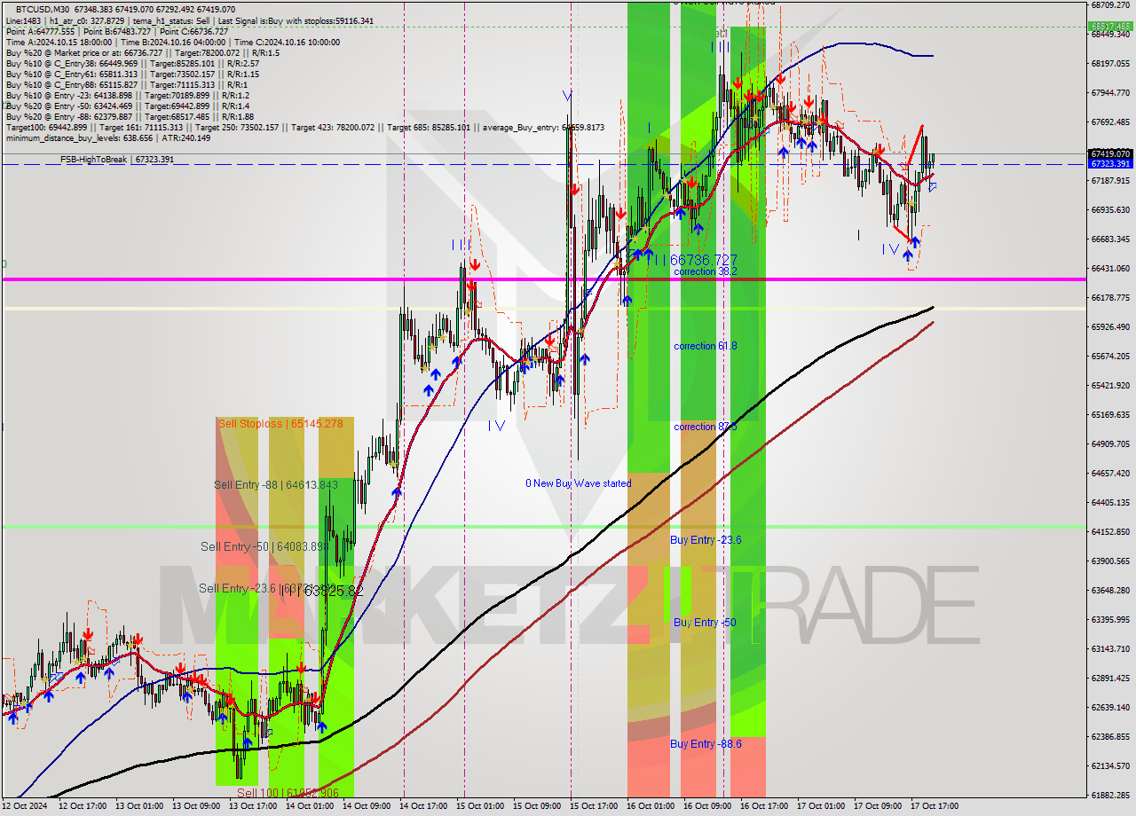1136x816 pixels.
Task: Select the 'Buy %20 @ Entry -50' info line
Action: [128, 106]
